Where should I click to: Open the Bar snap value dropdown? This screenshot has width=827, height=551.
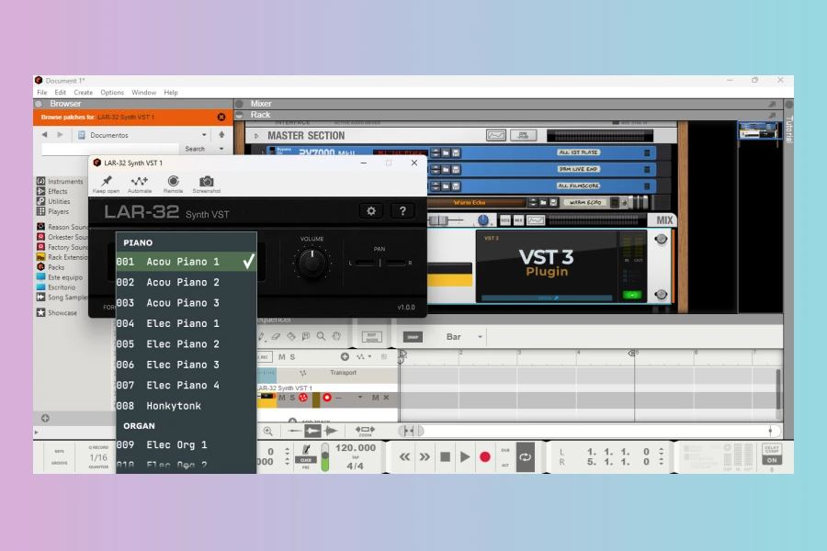point(480,336)
